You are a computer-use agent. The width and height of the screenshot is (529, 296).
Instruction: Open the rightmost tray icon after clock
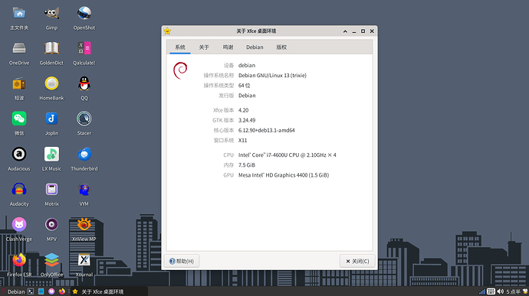click(x=525, y=291)
